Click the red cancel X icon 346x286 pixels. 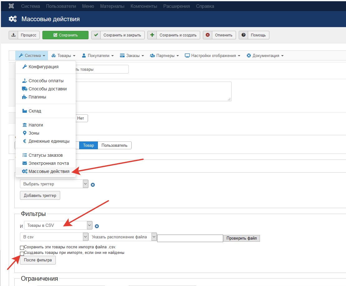pos(208,35)
